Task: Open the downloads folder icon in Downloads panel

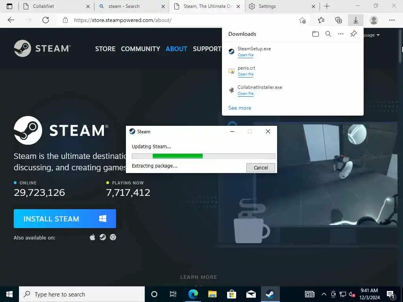Action: 315,34
